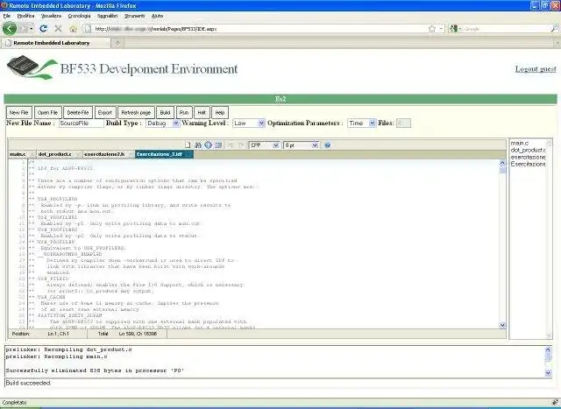Click the editor Find binoculars icon
Screen dimensions: 561x409
pos(198,145)
